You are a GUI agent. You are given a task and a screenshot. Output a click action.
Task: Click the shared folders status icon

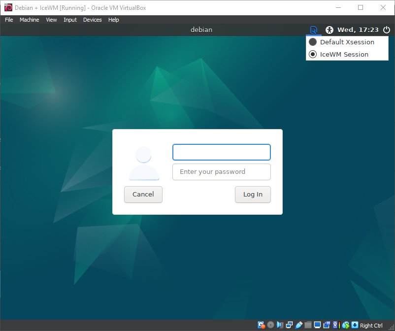308,325
